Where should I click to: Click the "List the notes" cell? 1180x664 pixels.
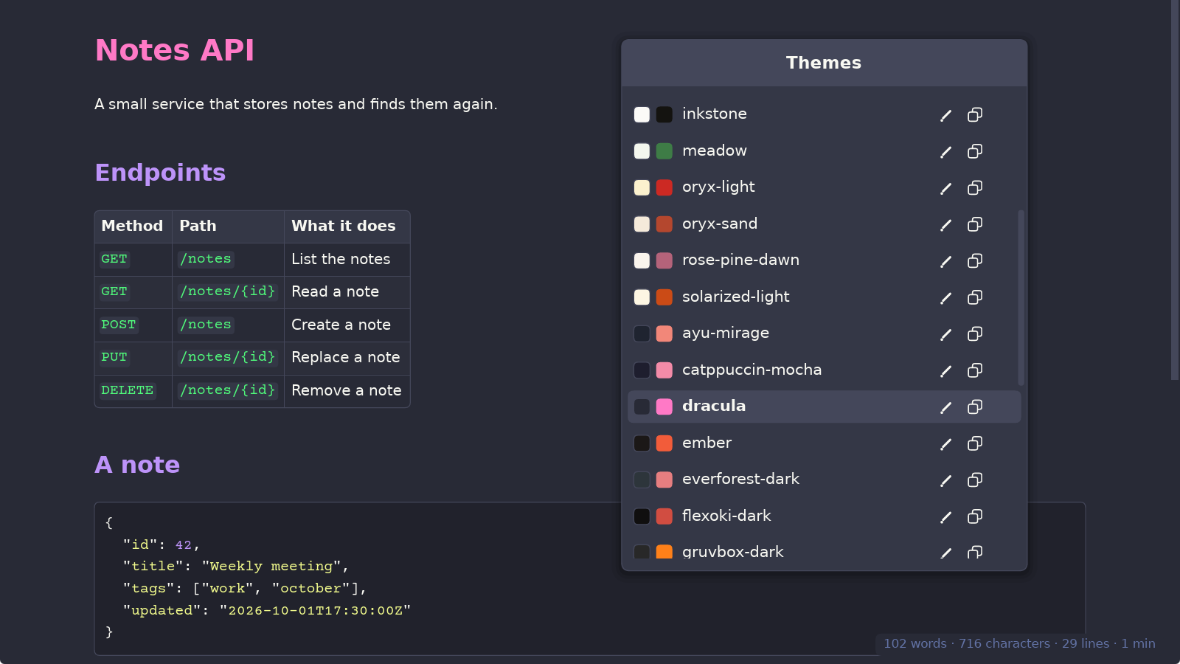point(347,259)
